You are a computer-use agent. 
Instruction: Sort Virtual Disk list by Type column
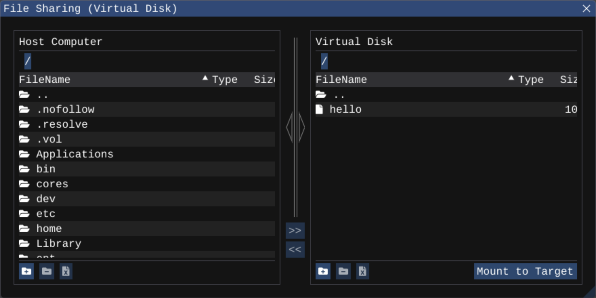[531, 80]
